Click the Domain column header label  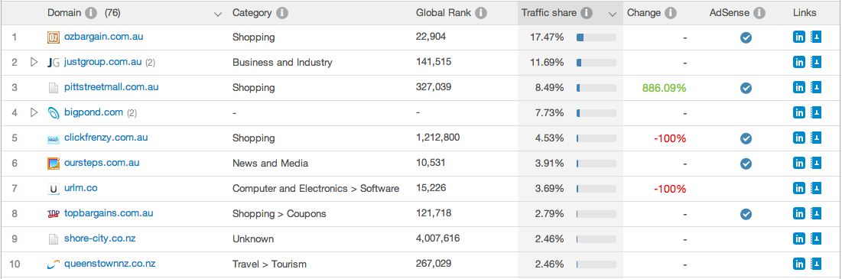click(64, 13)
